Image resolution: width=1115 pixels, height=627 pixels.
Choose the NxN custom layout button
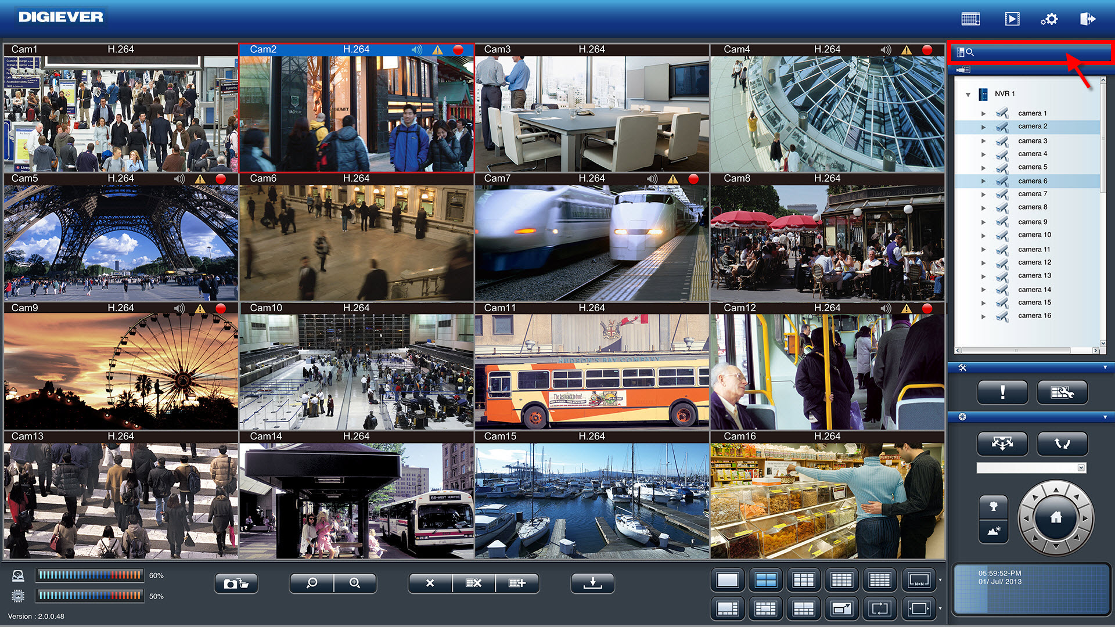(x=919, y=579)
